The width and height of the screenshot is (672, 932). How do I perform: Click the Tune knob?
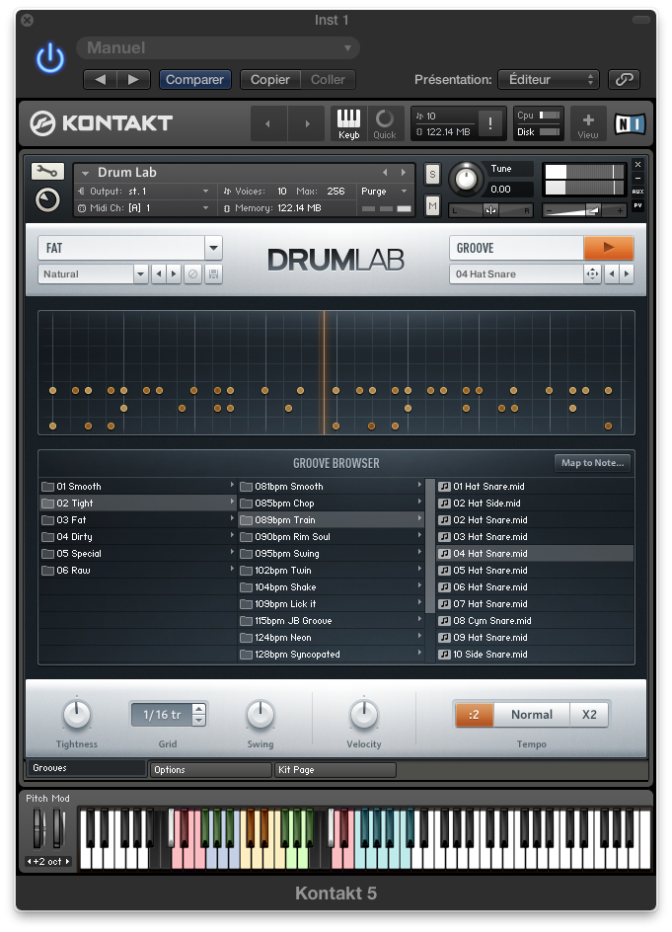coord(466,179)
